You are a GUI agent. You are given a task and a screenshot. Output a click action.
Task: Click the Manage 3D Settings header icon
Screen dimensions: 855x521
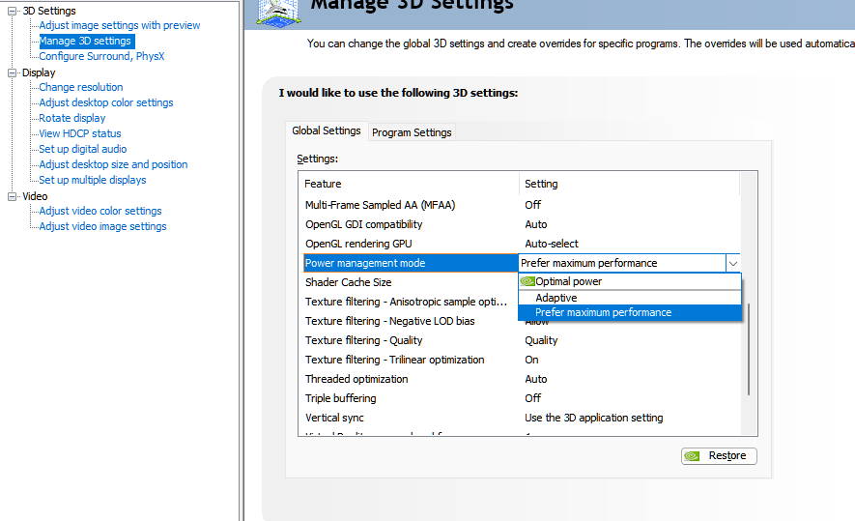coord(280,8)
